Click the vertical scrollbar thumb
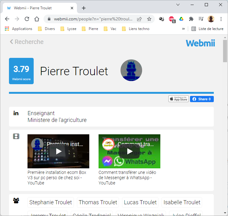Image resolution: width=228 pixels, height=216 pixels. click(x=225, y=51)
